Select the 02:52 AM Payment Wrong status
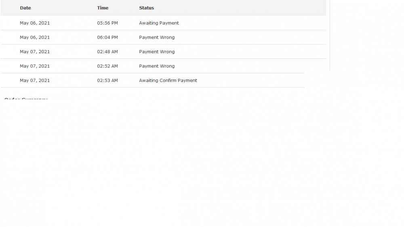 [157, 66]
